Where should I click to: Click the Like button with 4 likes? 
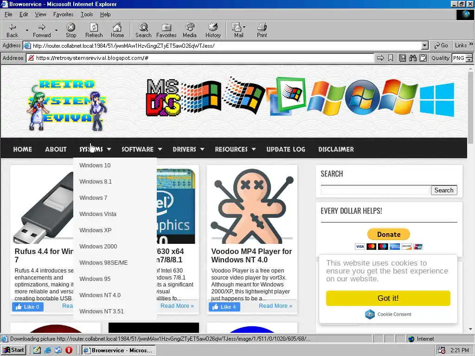tap(224, 307)
